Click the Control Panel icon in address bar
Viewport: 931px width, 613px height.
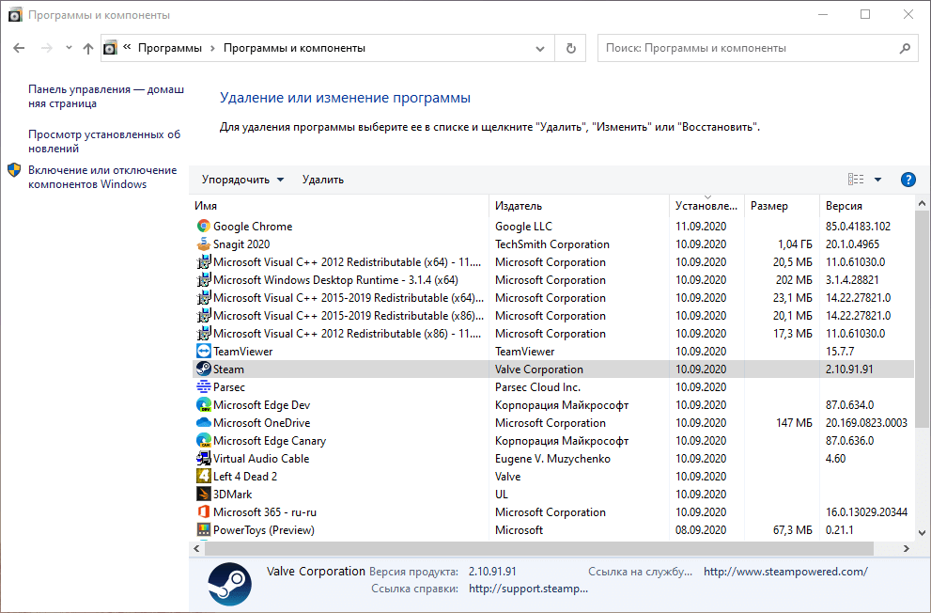111,48
